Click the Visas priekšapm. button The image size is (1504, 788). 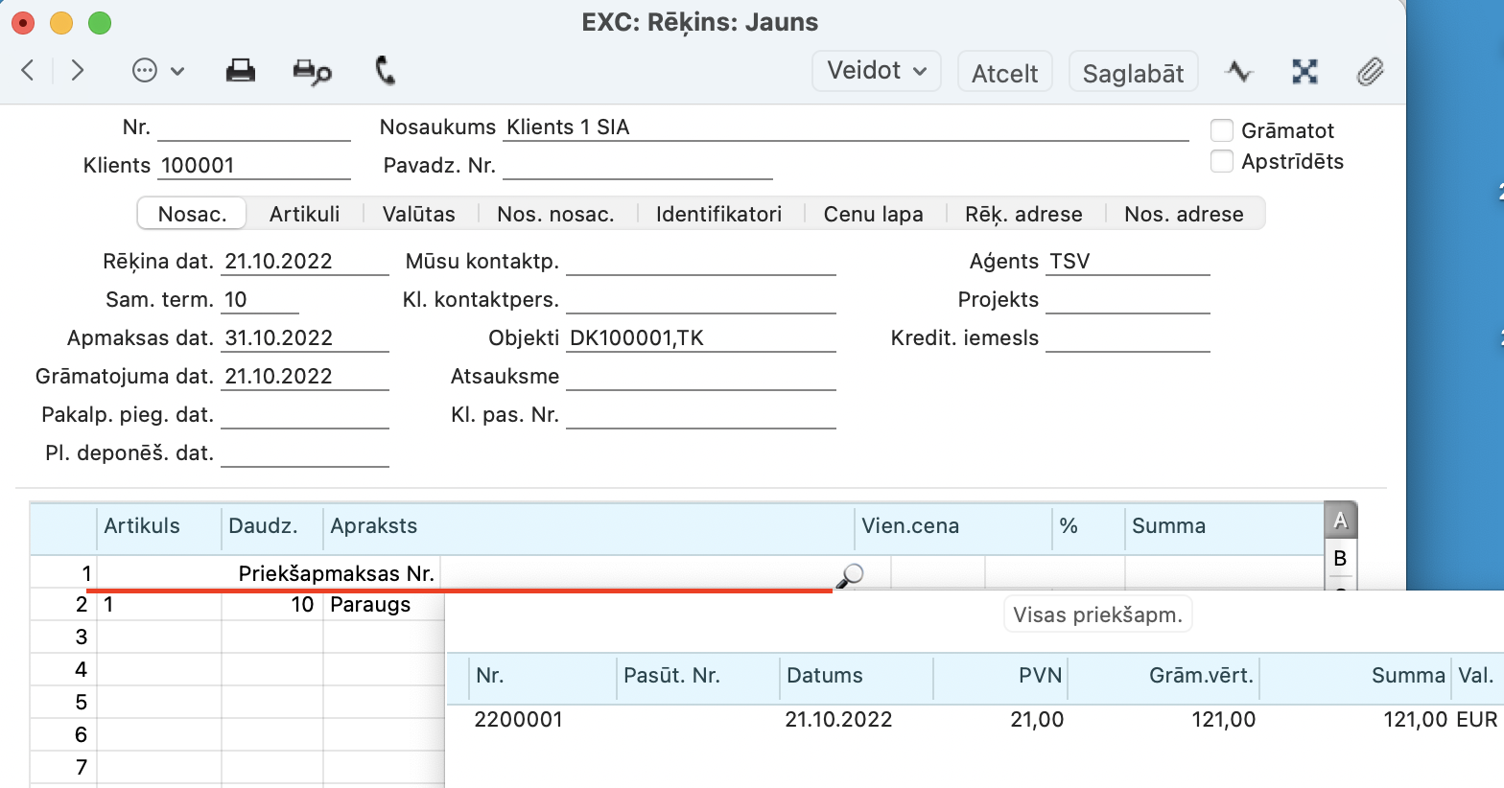point(1097,615)
